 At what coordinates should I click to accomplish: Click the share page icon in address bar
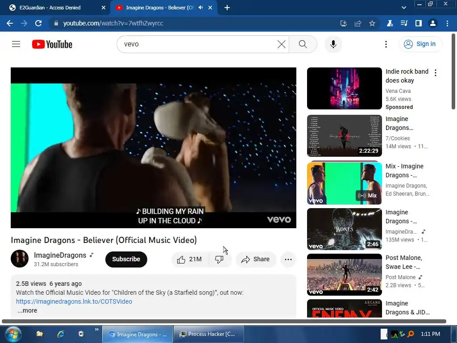(357, 23)
